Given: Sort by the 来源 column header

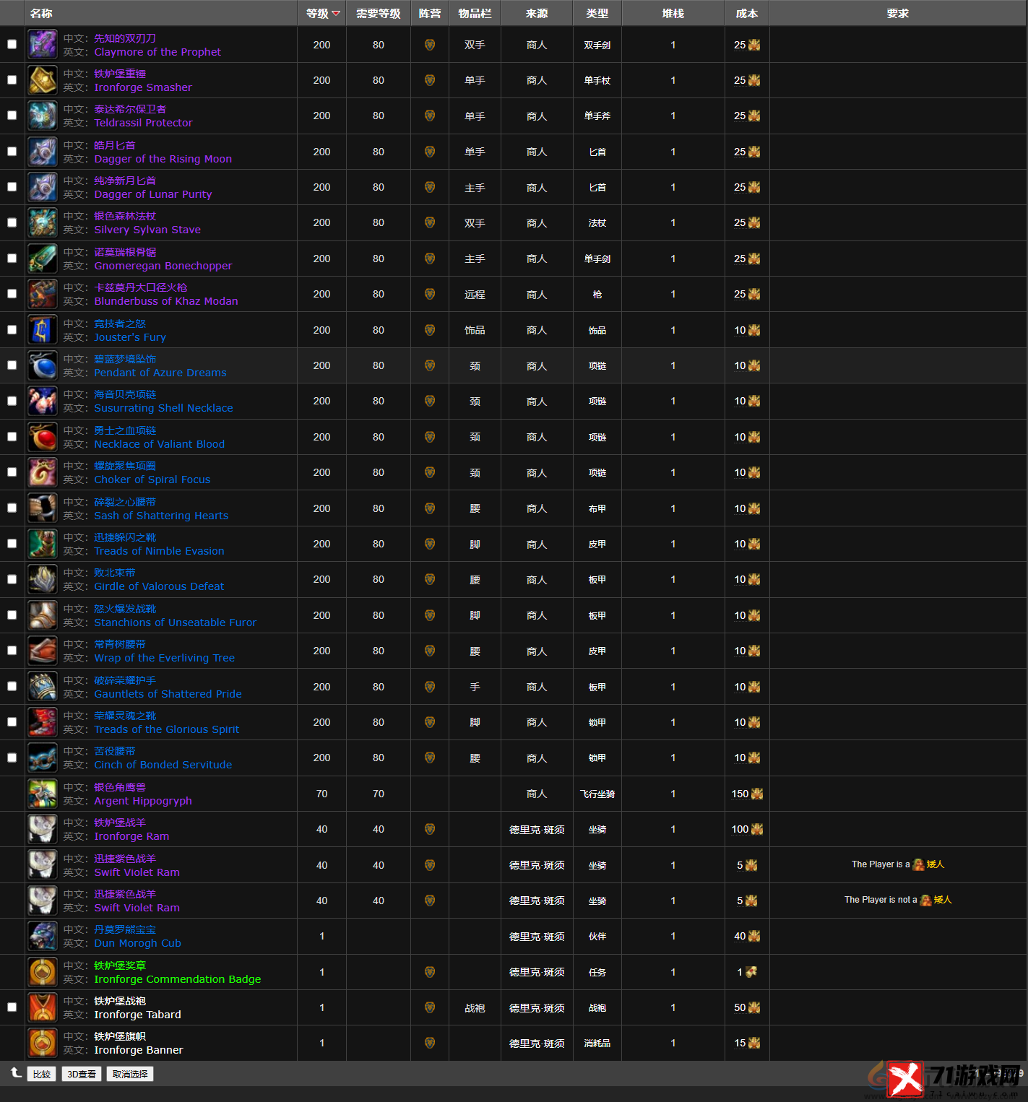Looking at the screenshot, I should point(537,13).
